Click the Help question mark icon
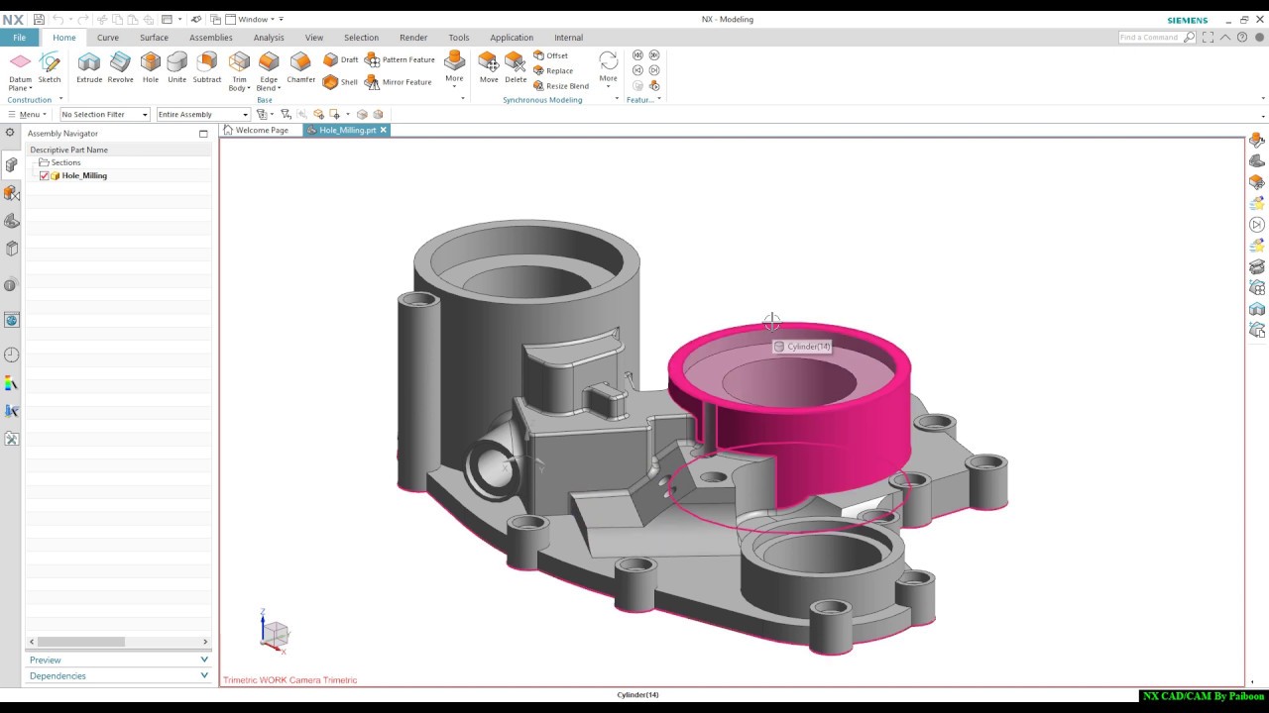 point(1242,38)
